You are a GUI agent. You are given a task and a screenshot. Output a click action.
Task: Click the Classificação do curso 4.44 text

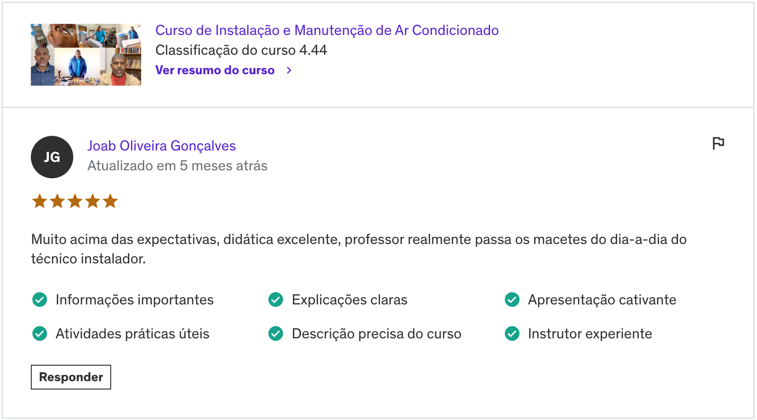tap(241, 50)
